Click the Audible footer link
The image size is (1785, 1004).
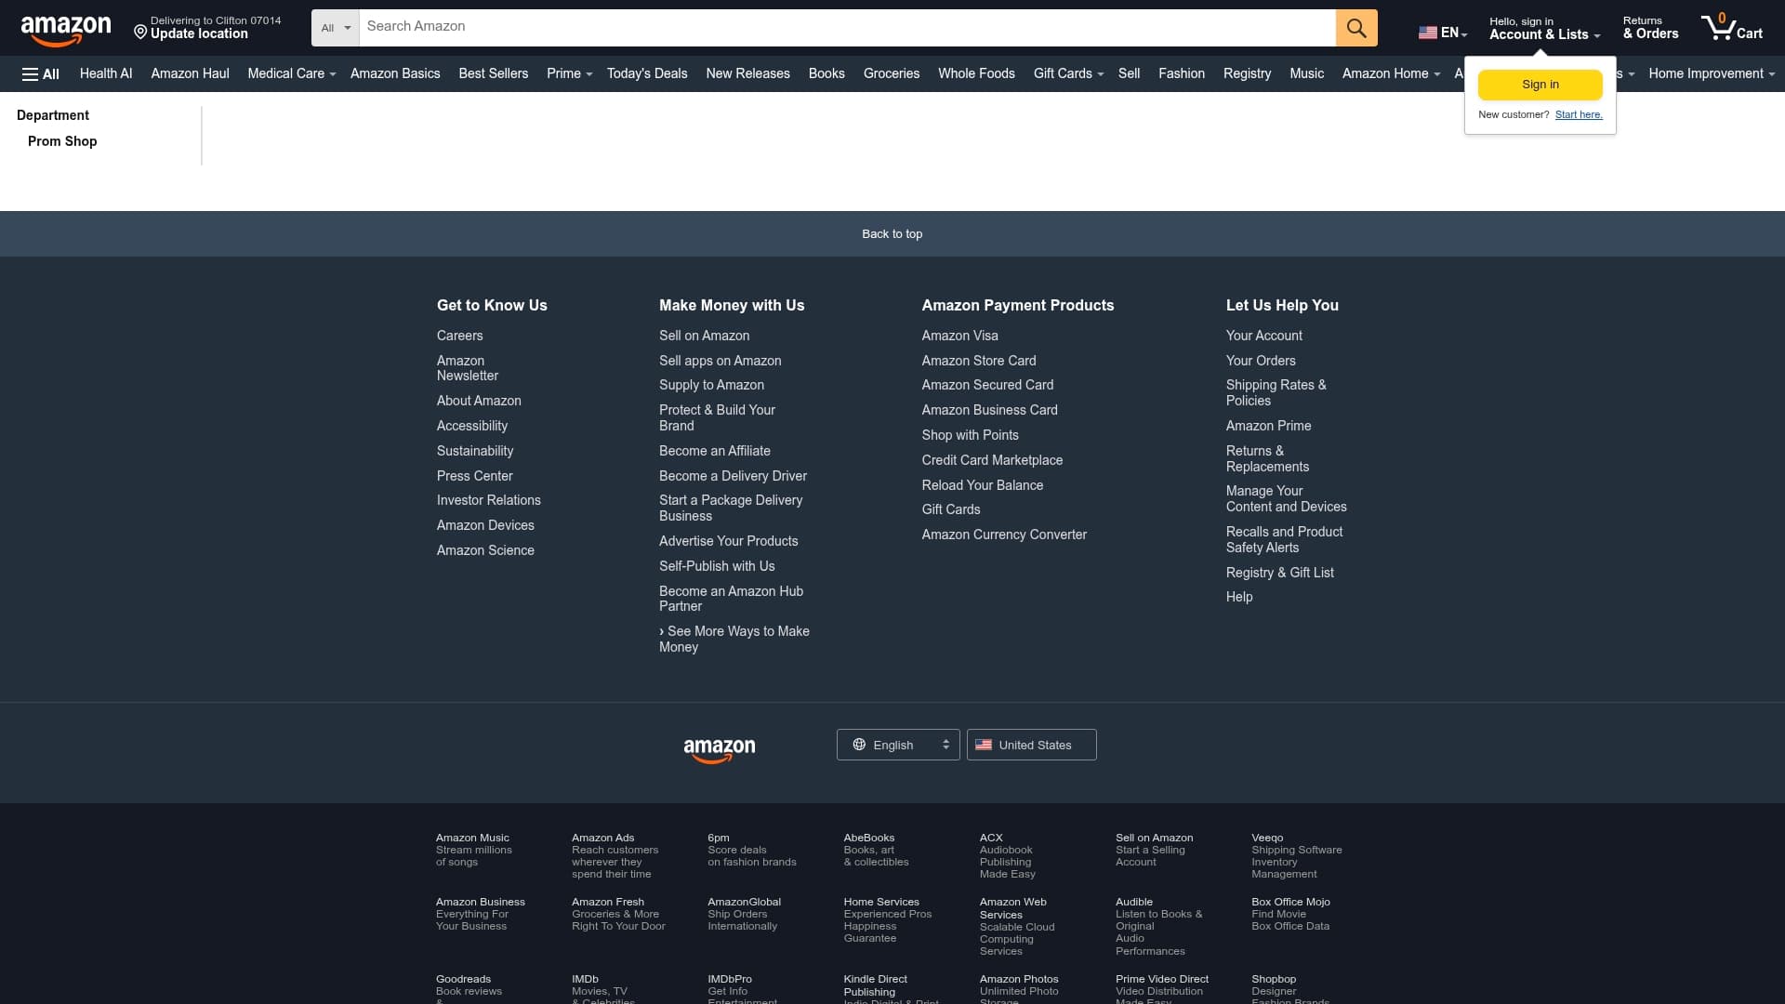1134,902
